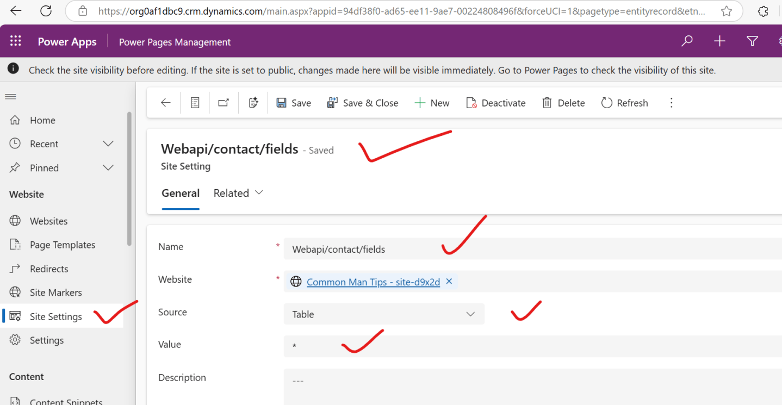Go back using the form back arrow
Screen dimensions: 782x405
pyautogui.click(x=166, y=103)
